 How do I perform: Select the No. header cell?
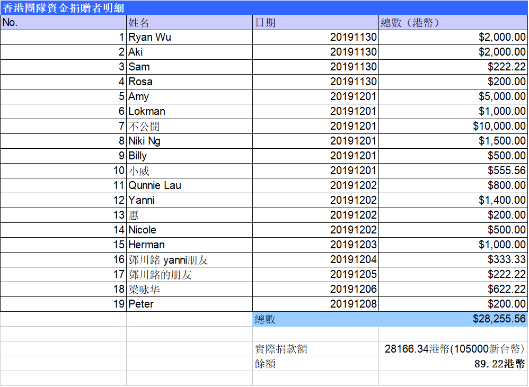coord(63,23)
